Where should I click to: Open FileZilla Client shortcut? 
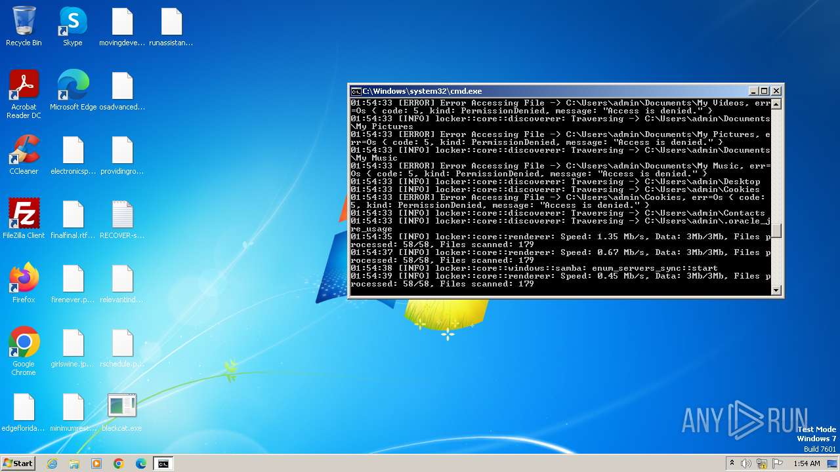[24, 219]
